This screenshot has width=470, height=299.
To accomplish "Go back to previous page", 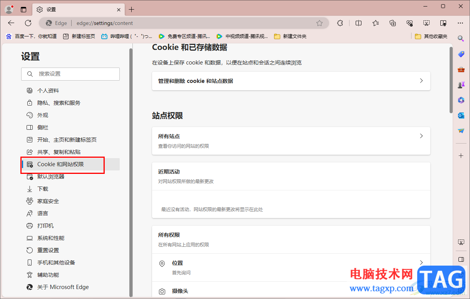I will coord(11,23).
